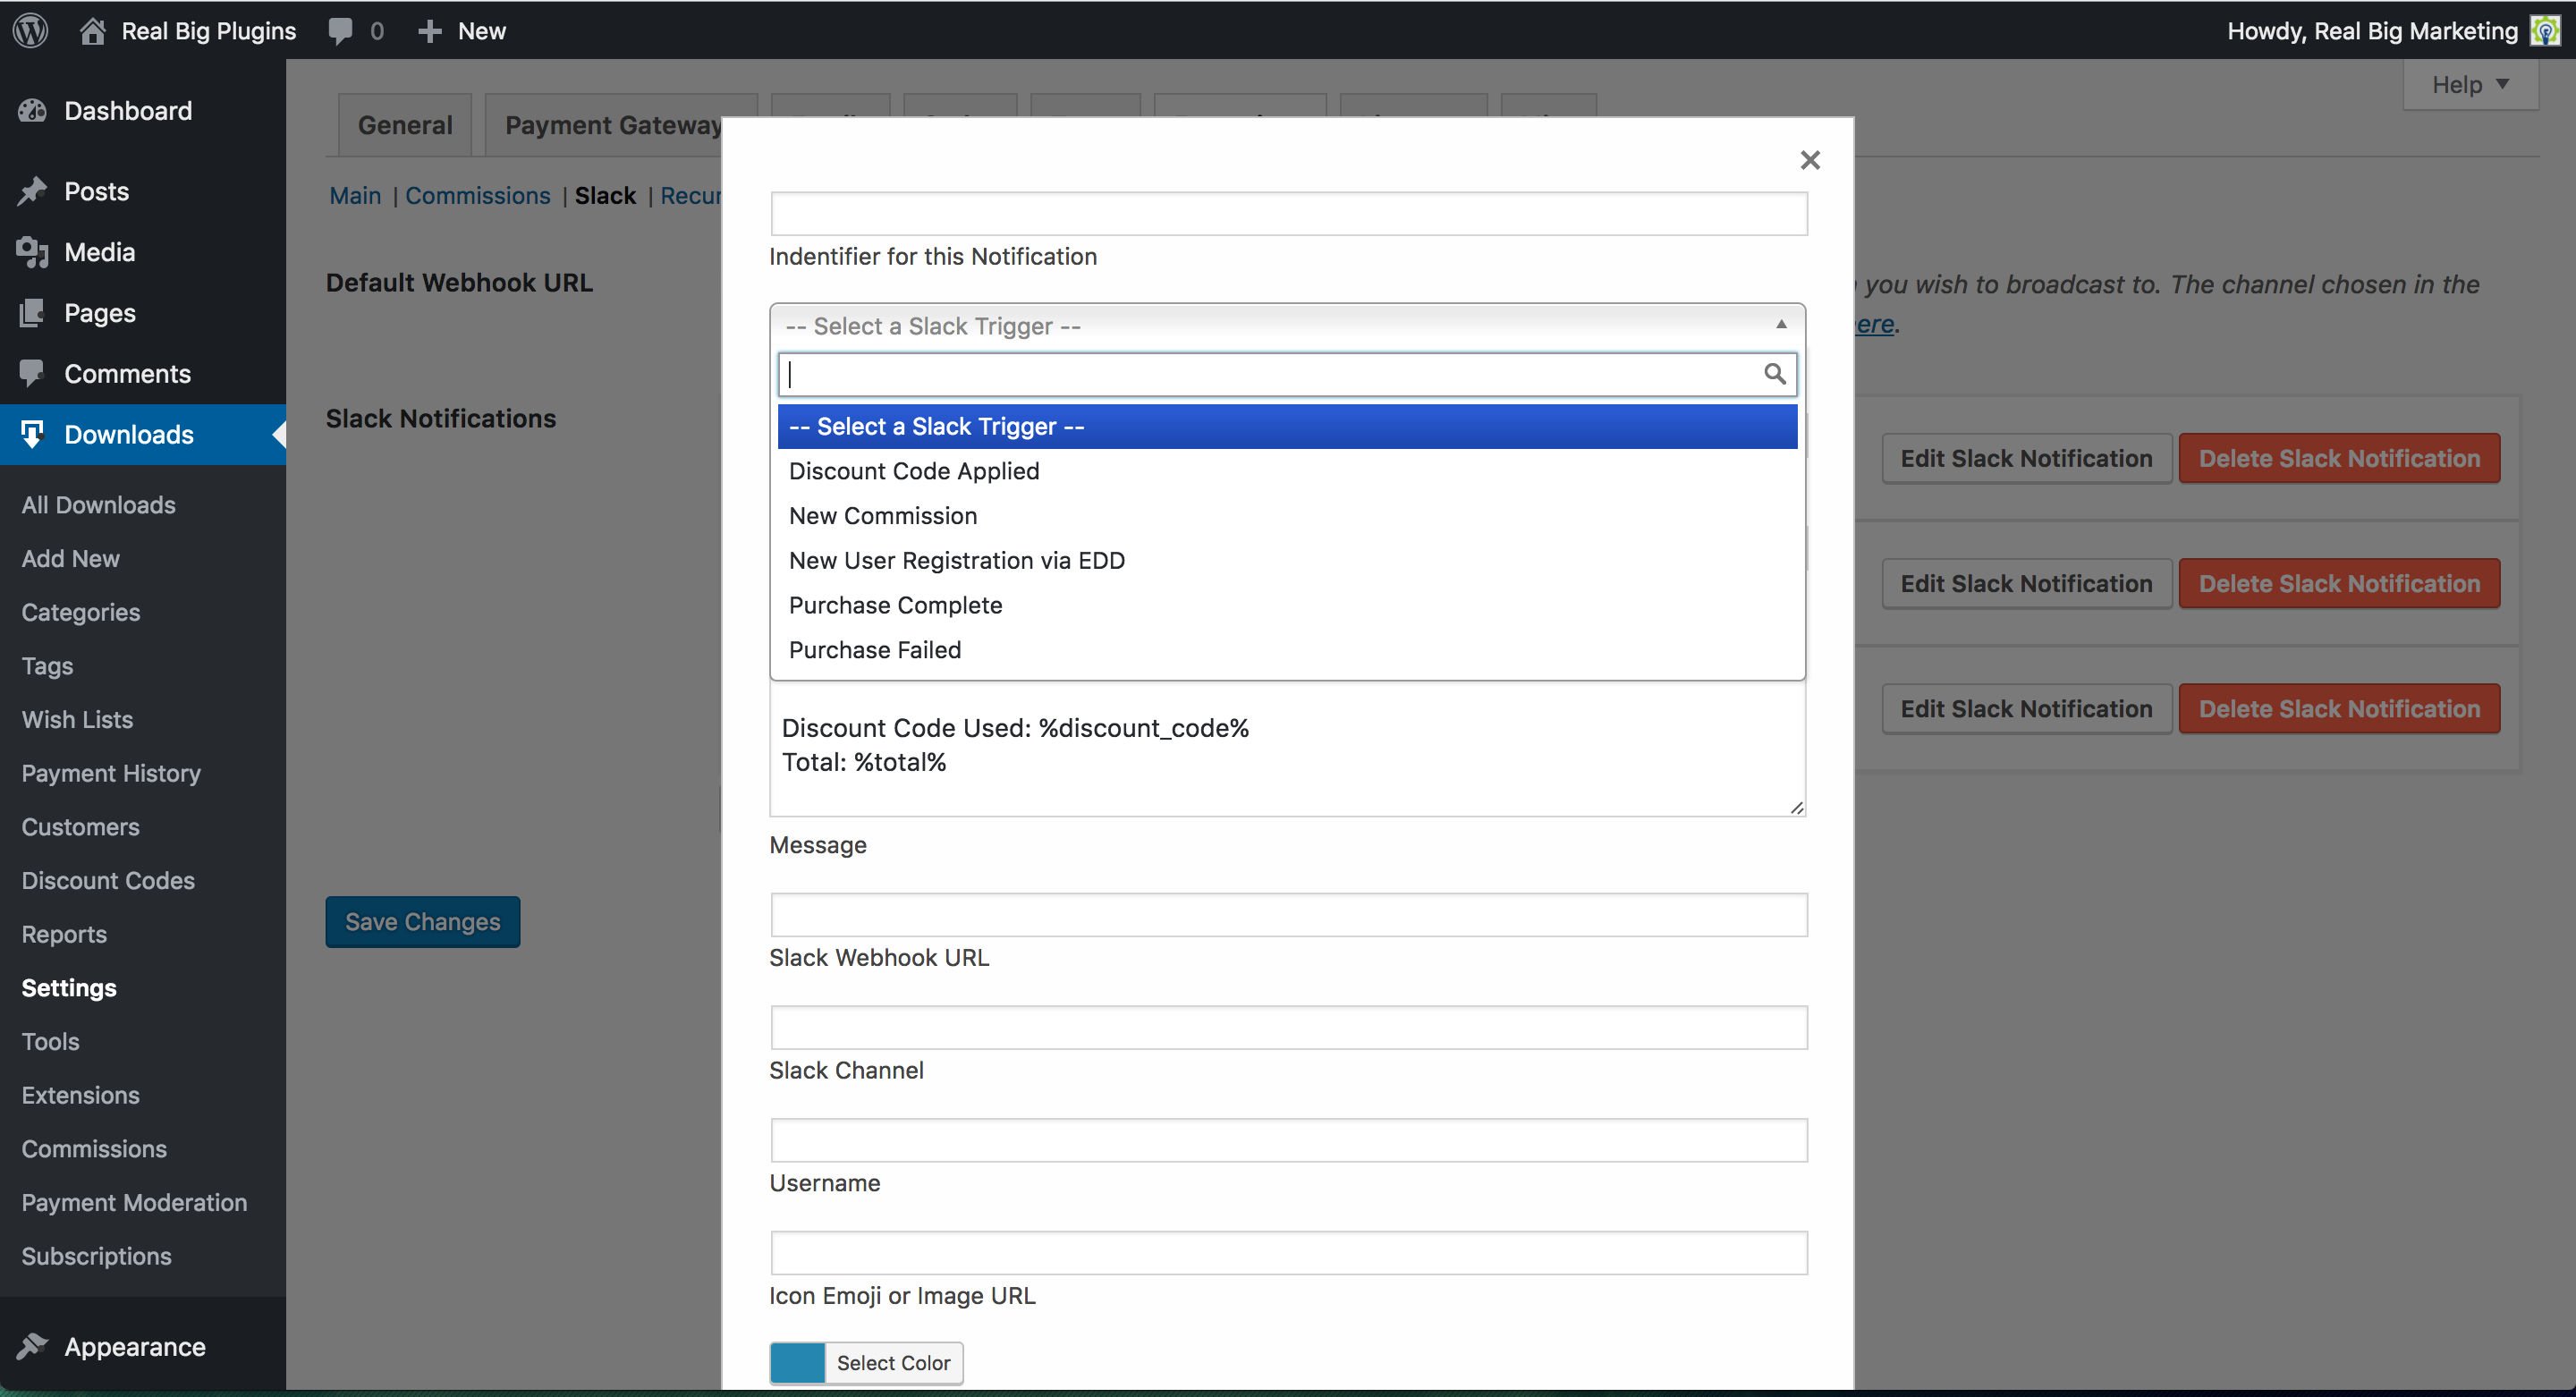This screenshot has width=2576, height=1397.
Task: Select the New Commission trigger option
Action: click(x=884, y=514)
